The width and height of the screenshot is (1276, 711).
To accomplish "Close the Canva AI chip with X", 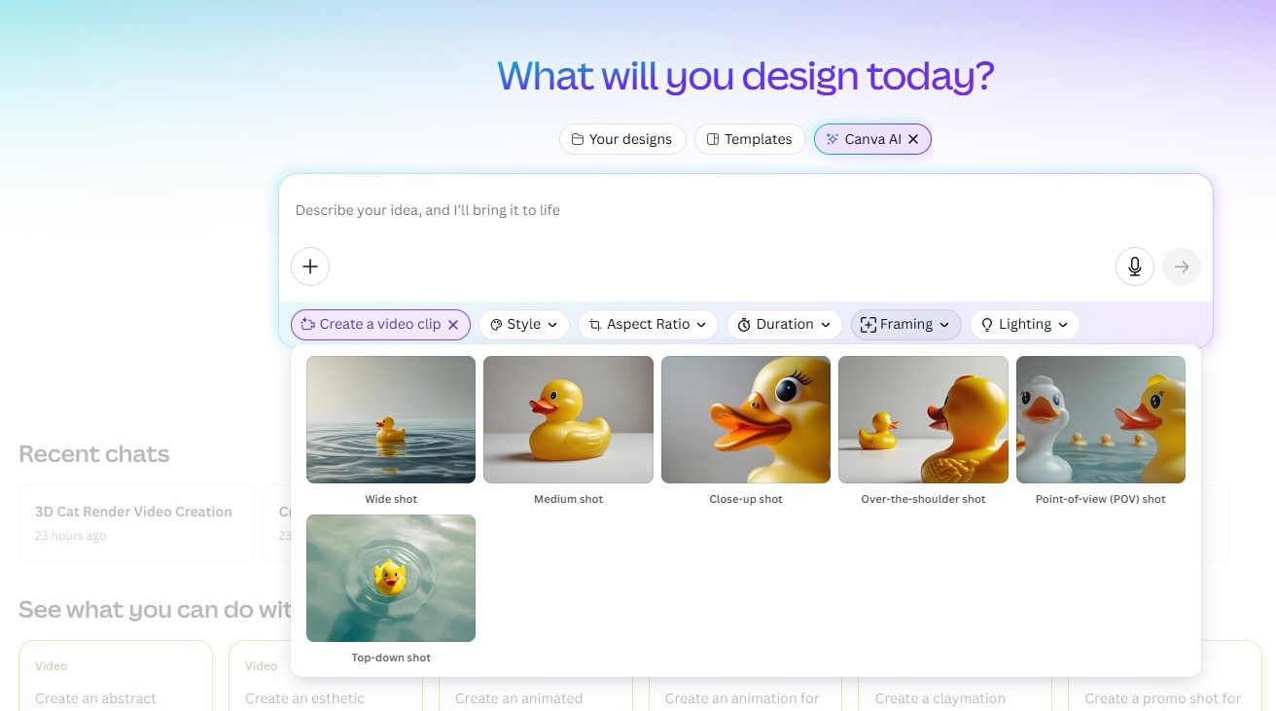I will tap(913, 139).
